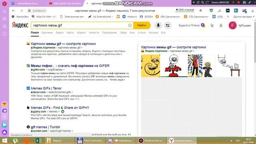Switch to Переводчик search tab
This screenshot has height=144, width=256.
point(109,33)
